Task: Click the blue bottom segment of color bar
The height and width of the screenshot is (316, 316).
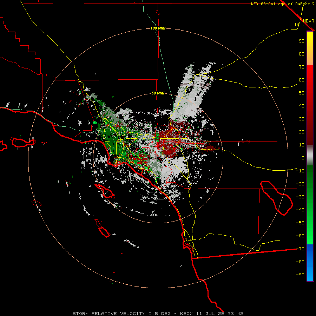Action: [x=310, y=262]
